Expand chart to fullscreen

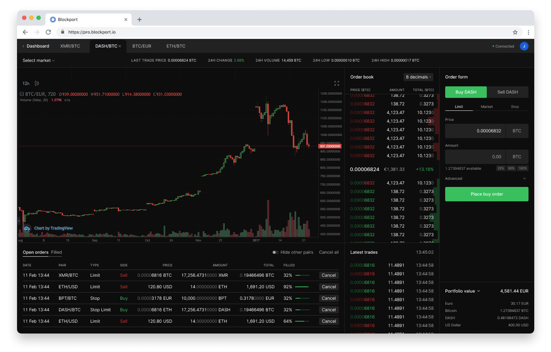click(x=336, y=83)
